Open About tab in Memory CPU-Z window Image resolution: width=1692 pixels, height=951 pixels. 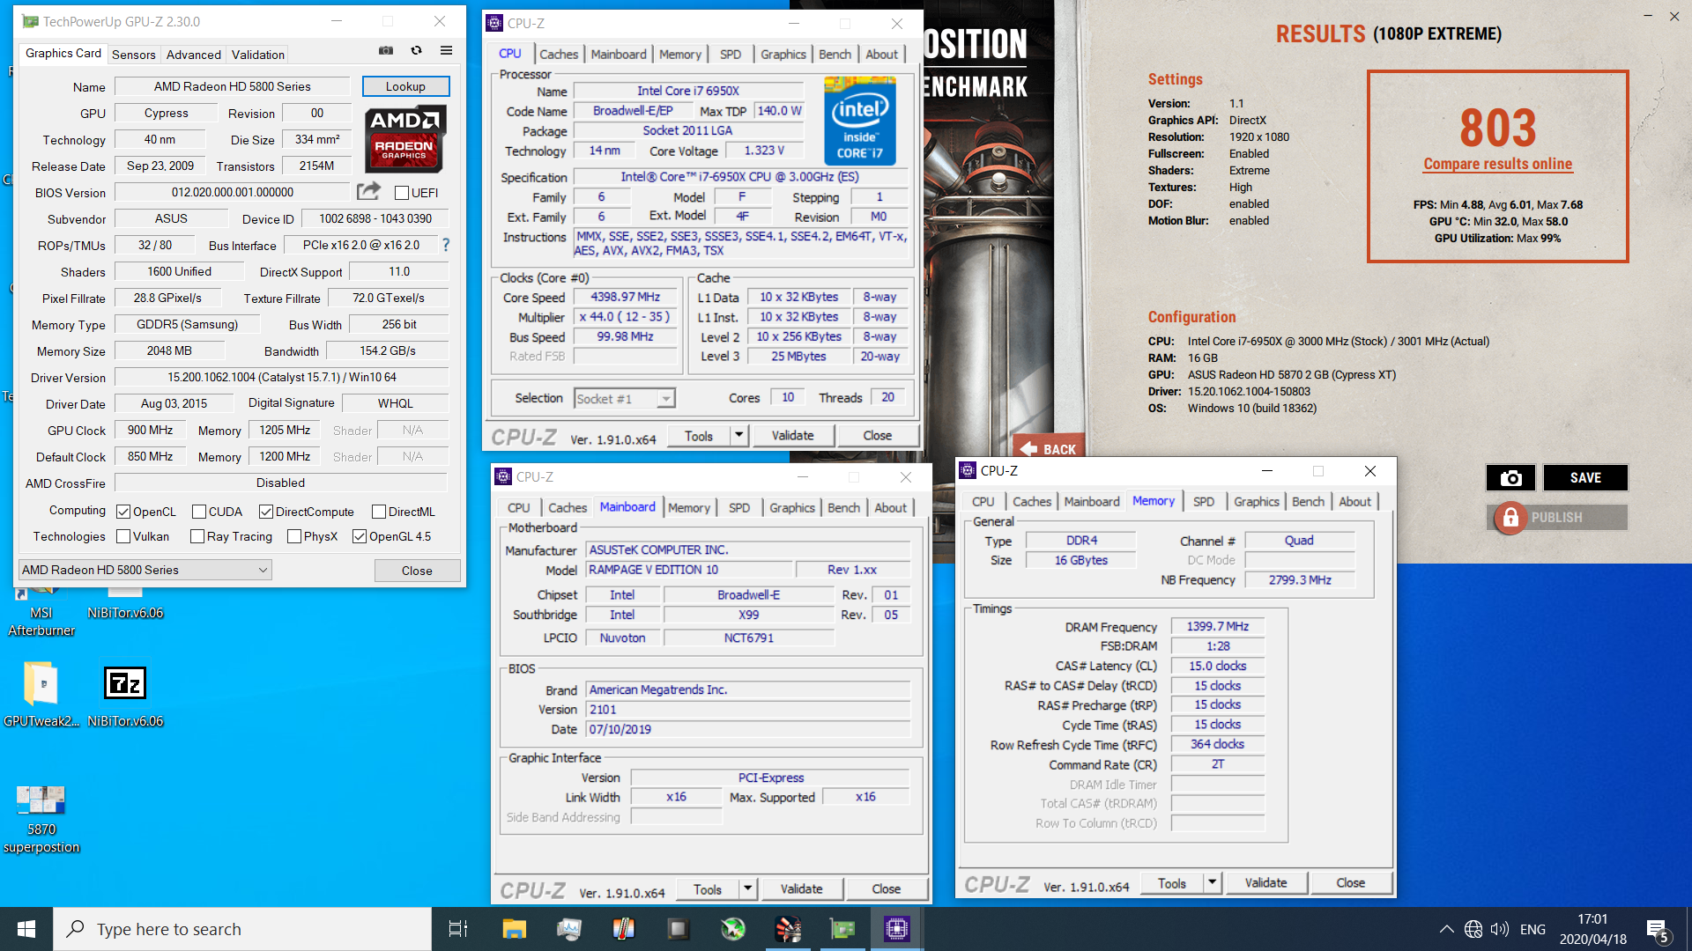point(1354,502)
